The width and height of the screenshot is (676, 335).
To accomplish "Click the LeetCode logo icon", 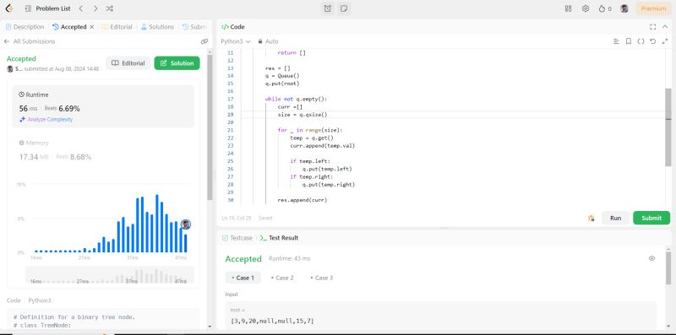I will pyautogui.click(x=9, y=8).
